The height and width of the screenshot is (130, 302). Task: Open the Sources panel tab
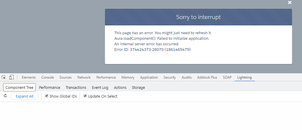tap(65, 77)
